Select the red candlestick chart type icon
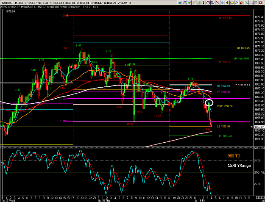This screenshot has width=265, height=202. [204, 3]
